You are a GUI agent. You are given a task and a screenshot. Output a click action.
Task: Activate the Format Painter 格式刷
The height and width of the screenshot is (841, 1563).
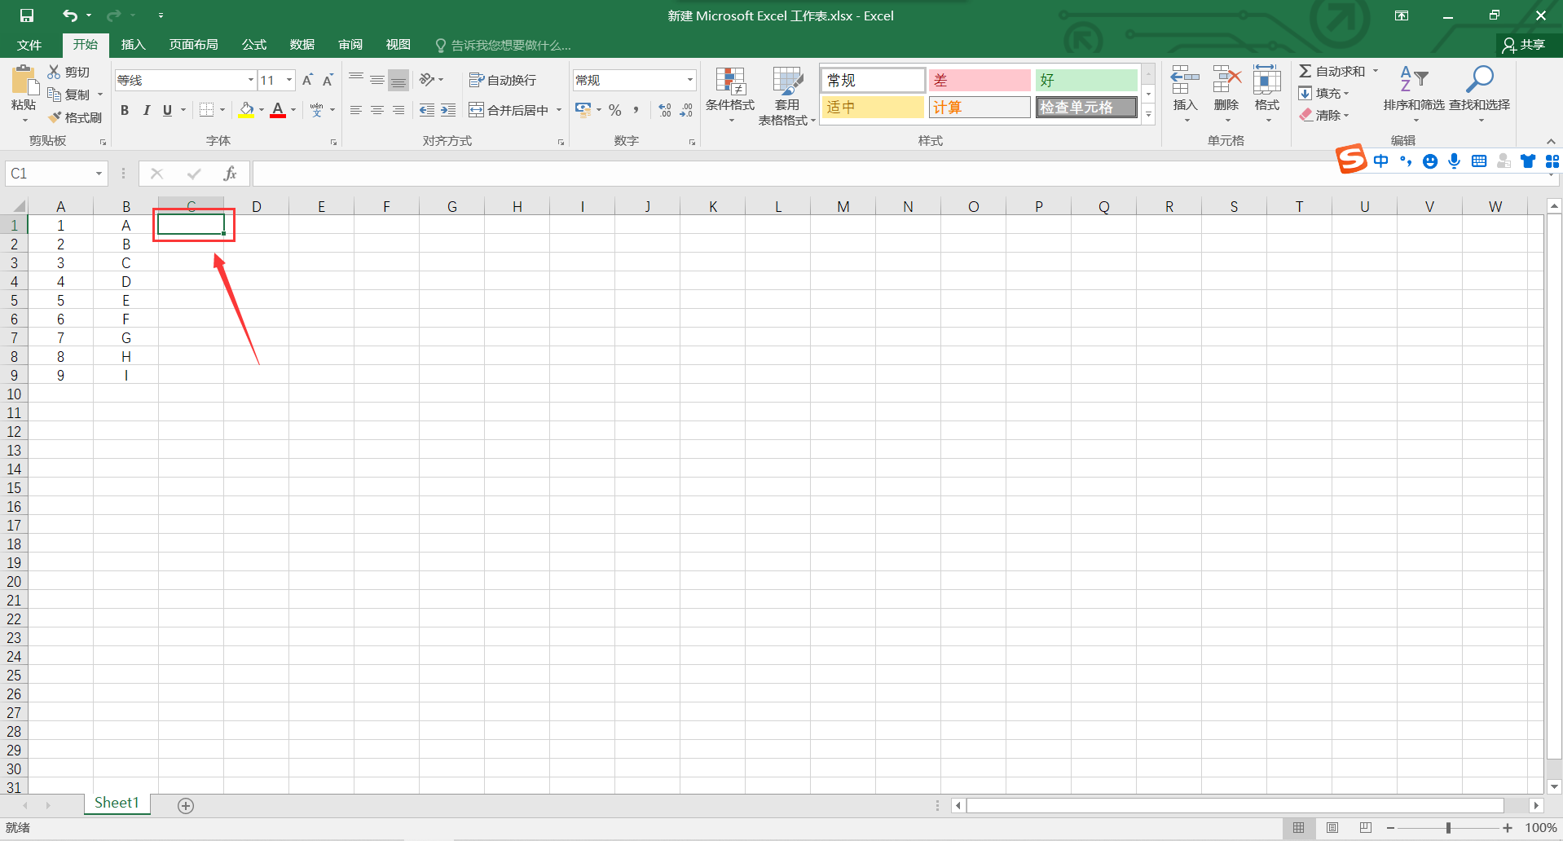[x=75, y=117]
